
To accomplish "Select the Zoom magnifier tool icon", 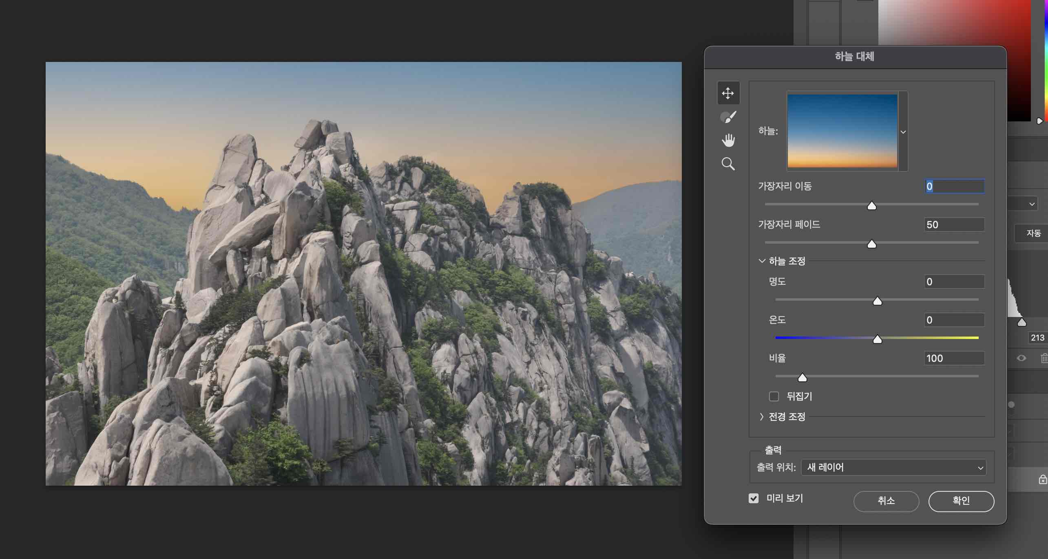I will pyautogui.click(x=728, y=164).
